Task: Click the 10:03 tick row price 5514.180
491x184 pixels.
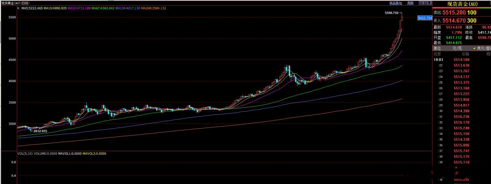Action: coord(461,60)
